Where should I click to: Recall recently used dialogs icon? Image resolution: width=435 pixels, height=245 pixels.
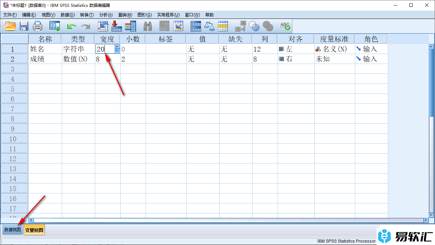[x=55, y=26]
